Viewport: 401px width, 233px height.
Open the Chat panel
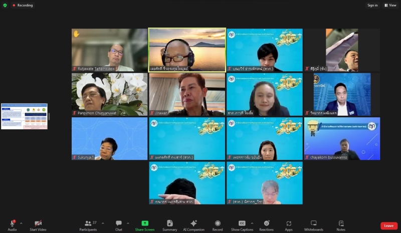pyautogui.click(x=119, y=223)
